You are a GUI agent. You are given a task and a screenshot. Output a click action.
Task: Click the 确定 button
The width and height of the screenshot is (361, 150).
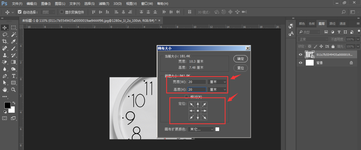[240, 59]
